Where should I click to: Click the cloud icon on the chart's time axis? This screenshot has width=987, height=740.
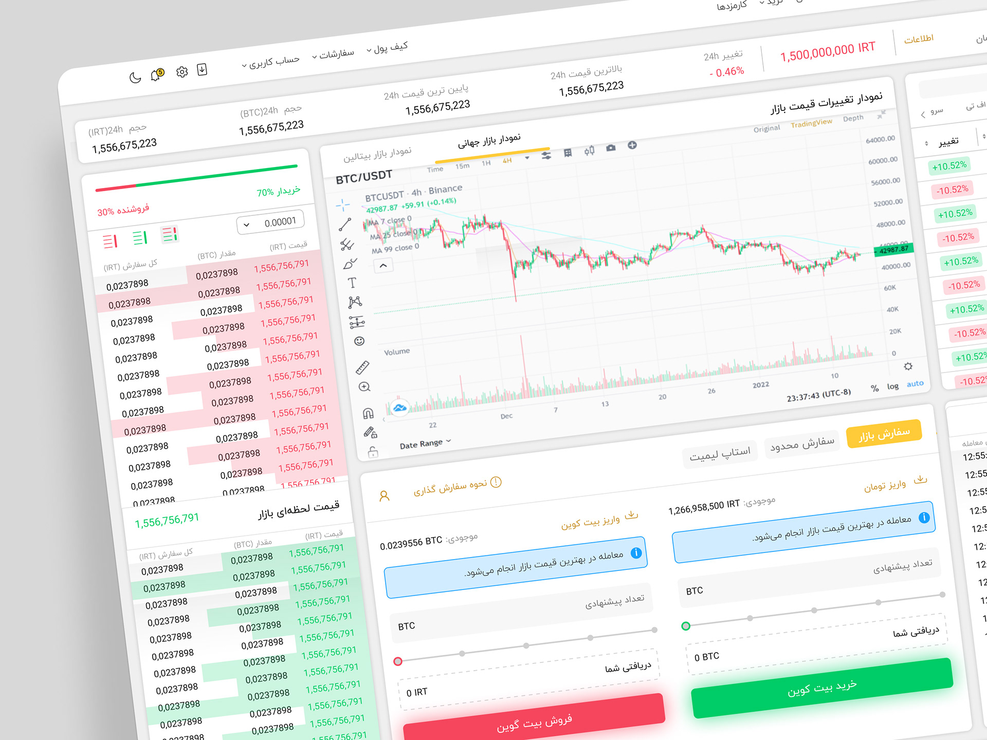tap(399, 408)
